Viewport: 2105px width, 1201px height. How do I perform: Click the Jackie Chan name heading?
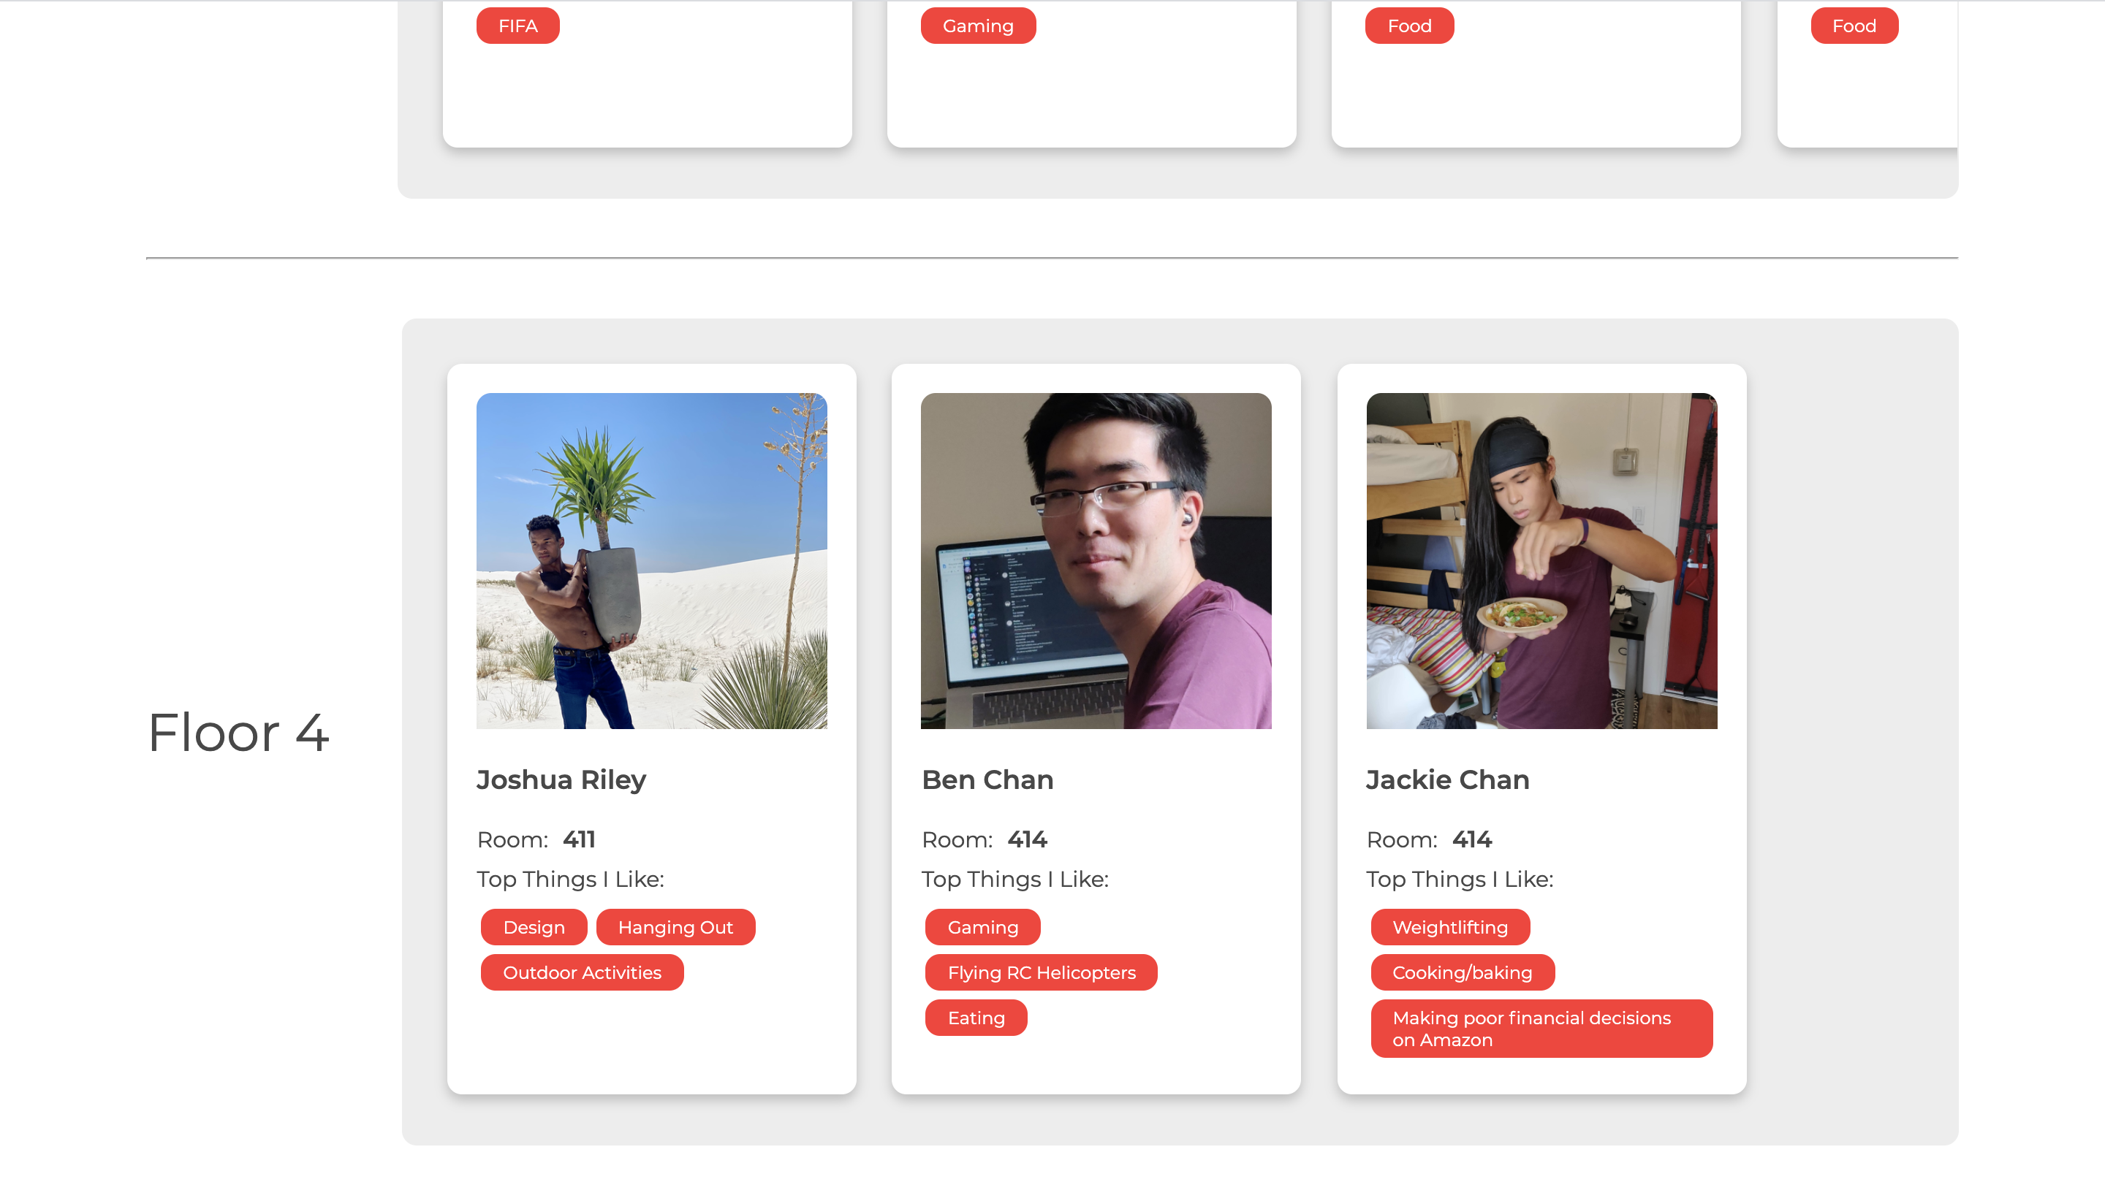pos(1448,779)
